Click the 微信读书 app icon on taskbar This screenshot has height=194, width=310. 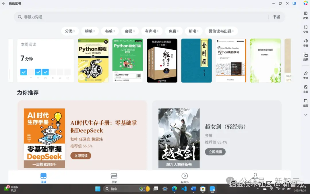[212, 189]
